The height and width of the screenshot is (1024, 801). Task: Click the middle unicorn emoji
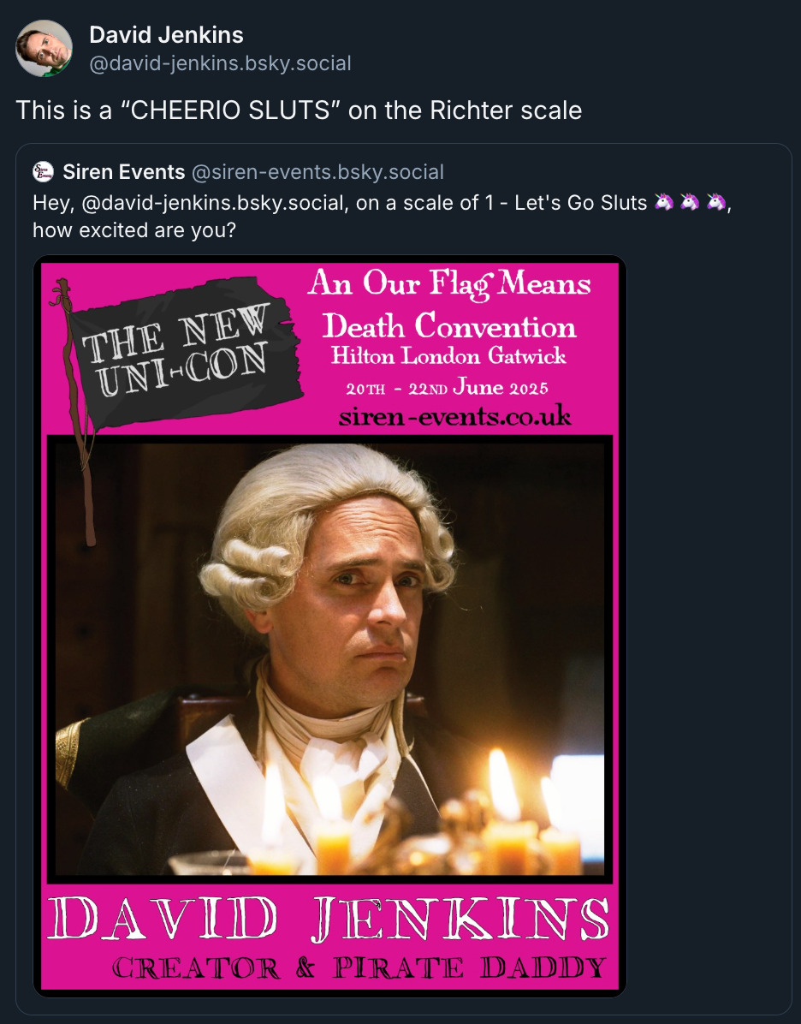[691, 204]
